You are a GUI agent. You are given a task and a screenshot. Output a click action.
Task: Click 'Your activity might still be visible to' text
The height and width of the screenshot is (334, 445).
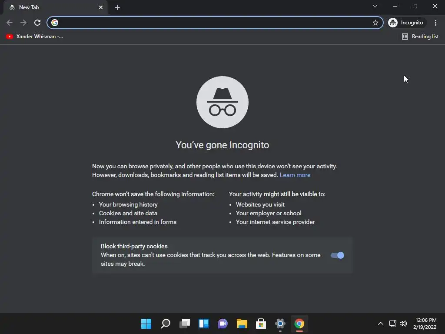click(277, 194)
